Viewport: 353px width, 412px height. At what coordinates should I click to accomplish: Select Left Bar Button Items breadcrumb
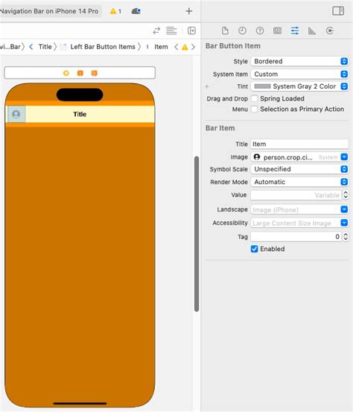(x=103, y=47)
